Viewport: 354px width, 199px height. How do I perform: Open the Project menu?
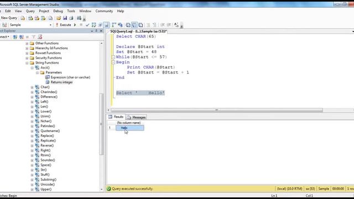(x=44, y=11)
